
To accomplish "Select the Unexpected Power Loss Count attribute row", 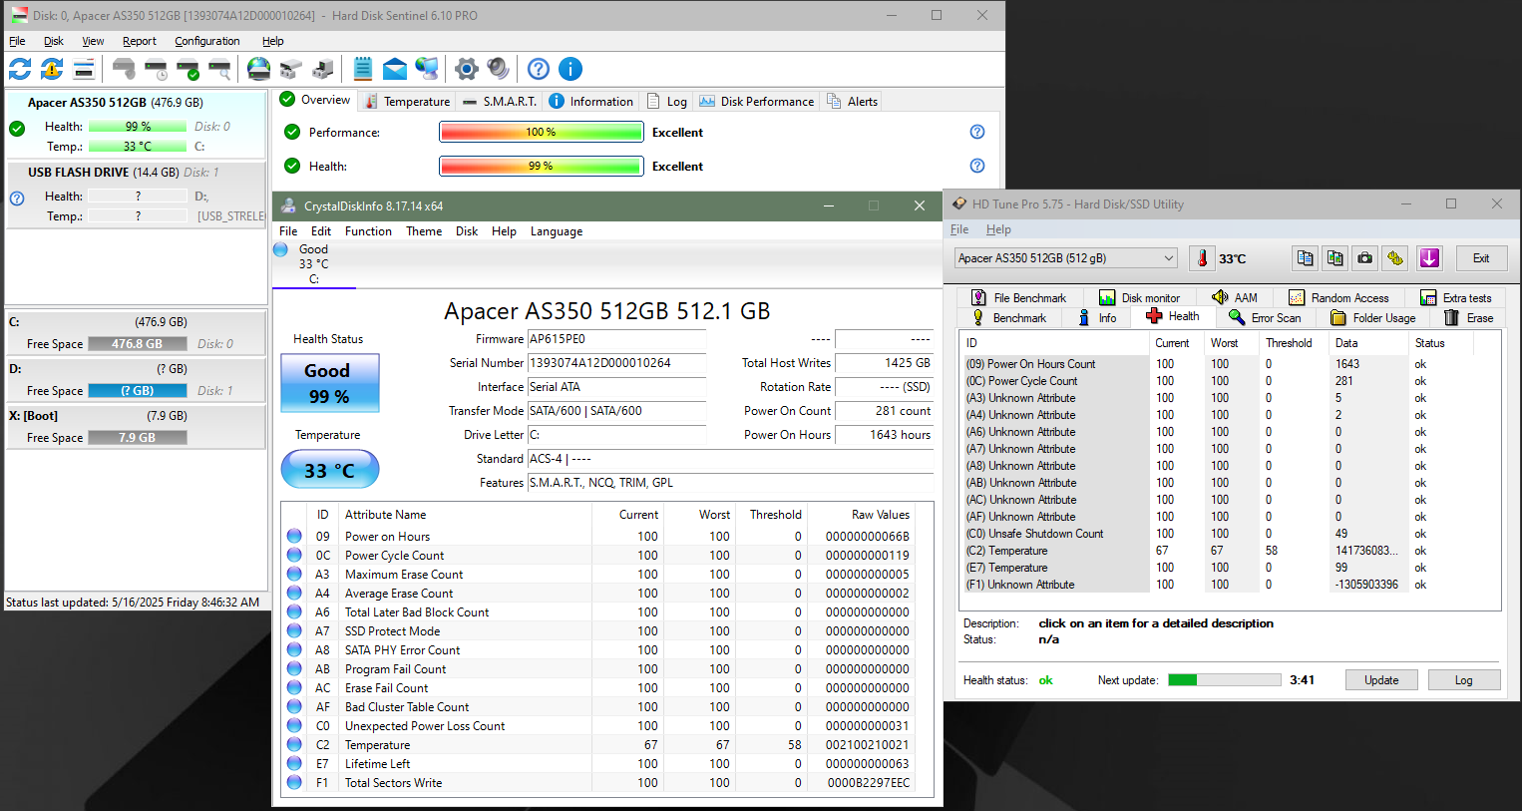I will [x=424, y=726].
